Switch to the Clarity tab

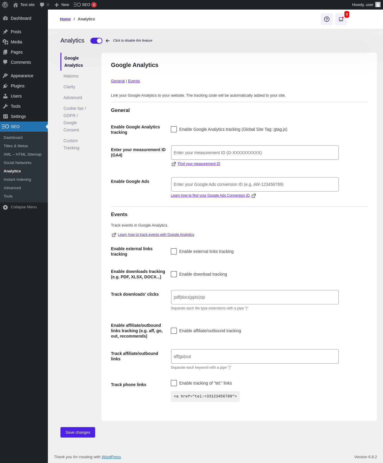tap(69, 87)
